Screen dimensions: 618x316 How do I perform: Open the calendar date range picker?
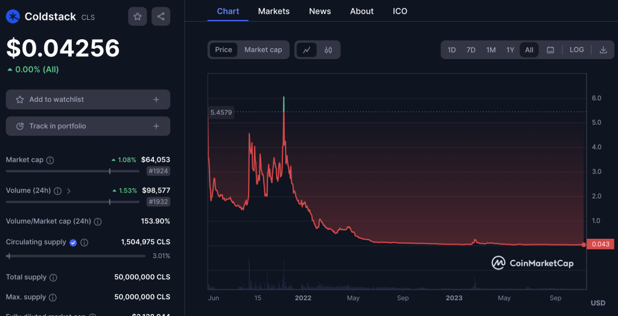550,50
